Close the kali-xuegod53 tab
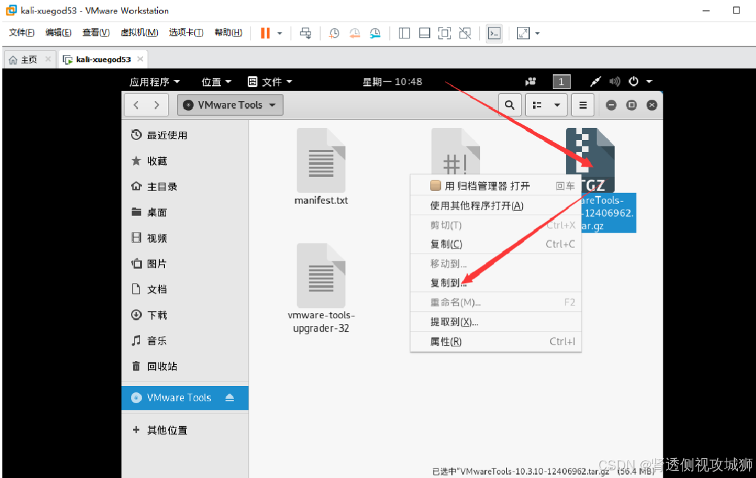Image resolution: width=756 pixels, height=478 pixels. (x=141, y=59)
